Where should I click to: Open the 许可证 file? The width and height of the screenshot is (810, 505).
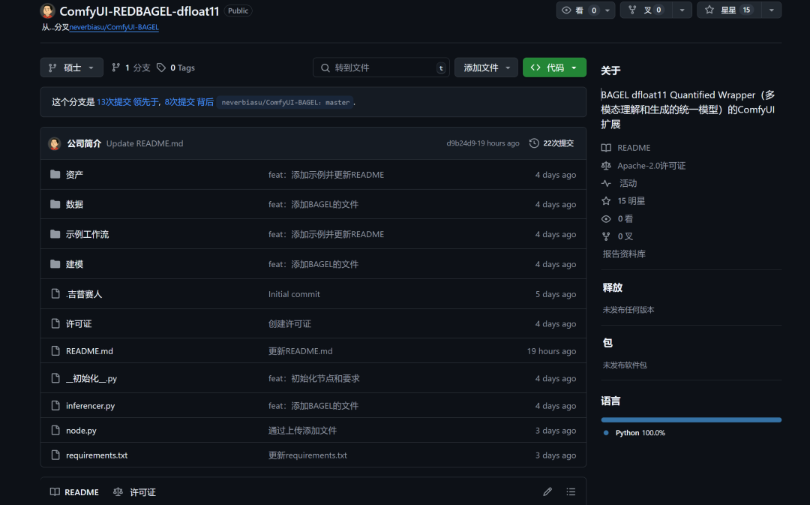point(79,323)
